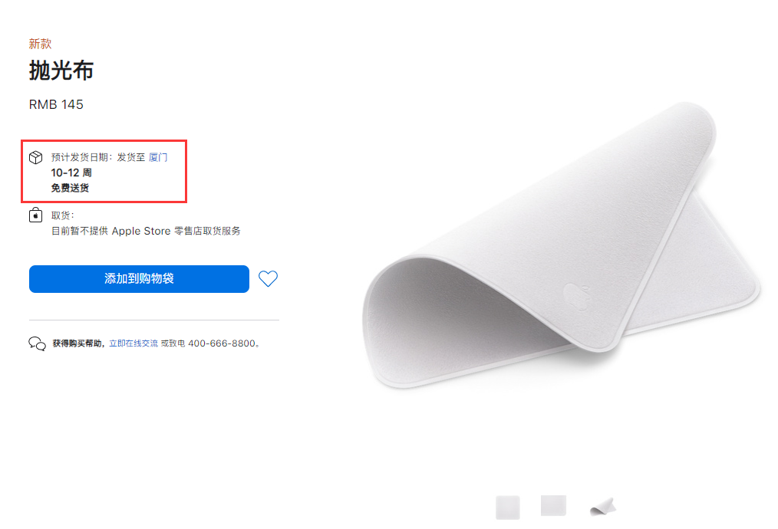Click the RMB 145 price text
Image resolution: width=778 pixels, height=529 pixels.
click(56, 104)
